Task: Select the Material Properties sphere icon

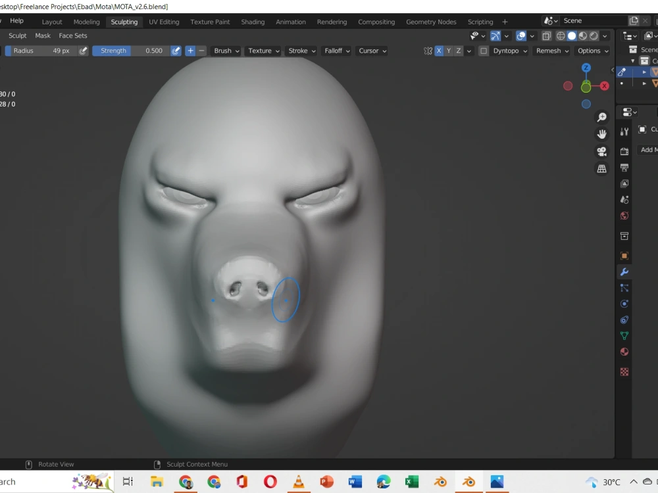Action: click(x=624, y=351)
